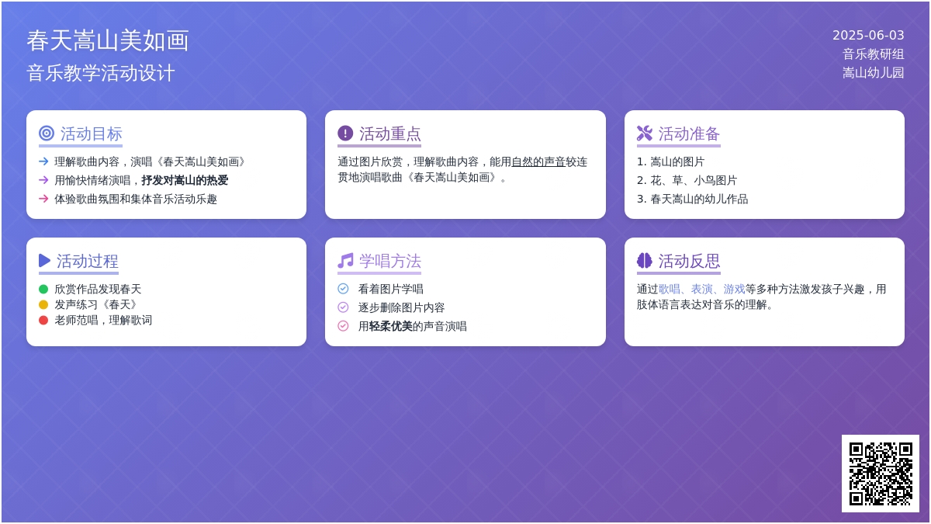Click the 活动准备 heading
The height and width of the screenshot is (524, 931).
click(690, 134)
